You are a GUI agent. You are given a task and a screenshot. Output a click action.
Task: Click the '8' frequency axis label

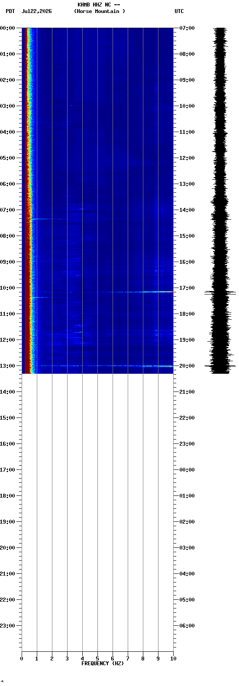click(143, 659)
